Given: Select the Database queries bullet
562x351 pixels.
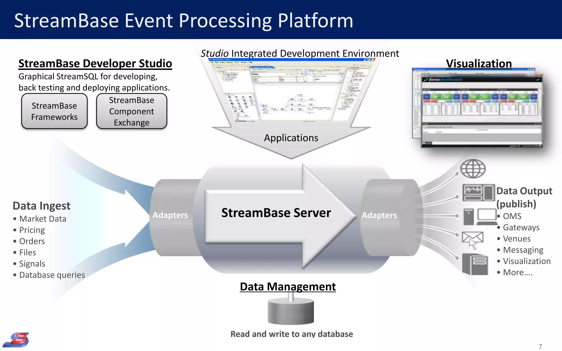Looking at the screenshot, I should pyautogui.click(x=49, y=275).
